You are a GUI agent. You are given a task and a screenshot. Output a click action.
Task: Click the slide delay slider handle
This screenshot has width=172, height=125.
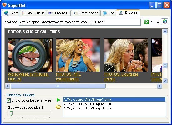[x=11, y=113]
